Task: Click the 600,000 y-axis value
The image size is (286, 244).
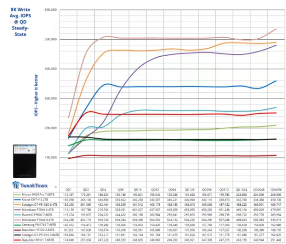Action: pos(51,9)
